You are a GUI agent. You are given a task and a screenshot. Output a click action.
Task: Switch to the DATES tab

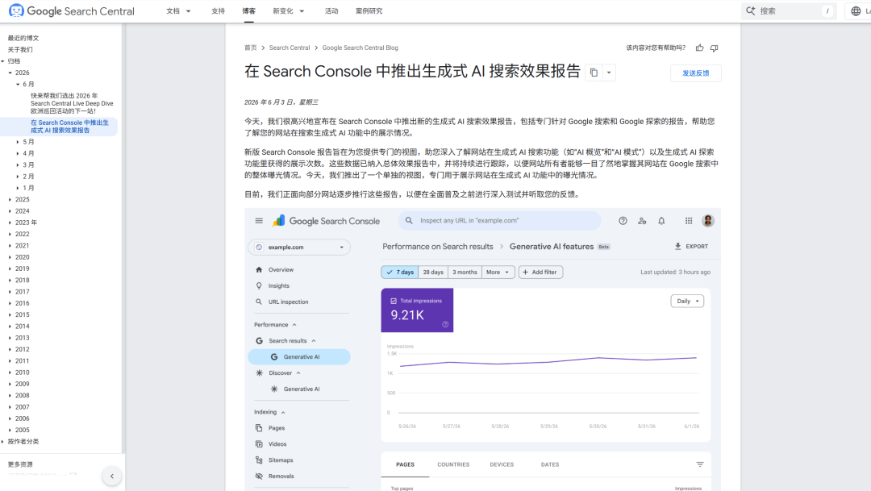(550, 464)
